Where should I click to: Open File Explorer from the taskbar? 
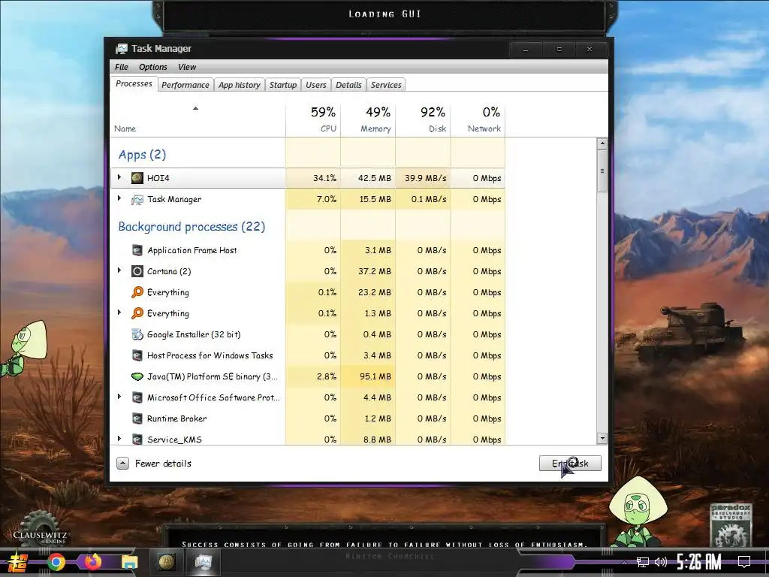click(x=129, y=562)
